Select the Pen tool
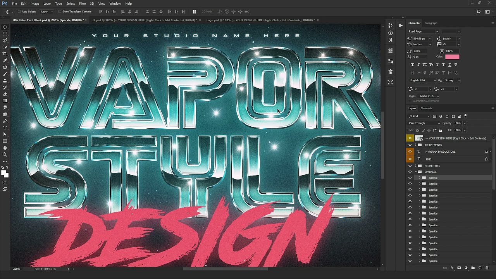Image resolution: width=496 pixels, height=279 pixels. point(5,121)
